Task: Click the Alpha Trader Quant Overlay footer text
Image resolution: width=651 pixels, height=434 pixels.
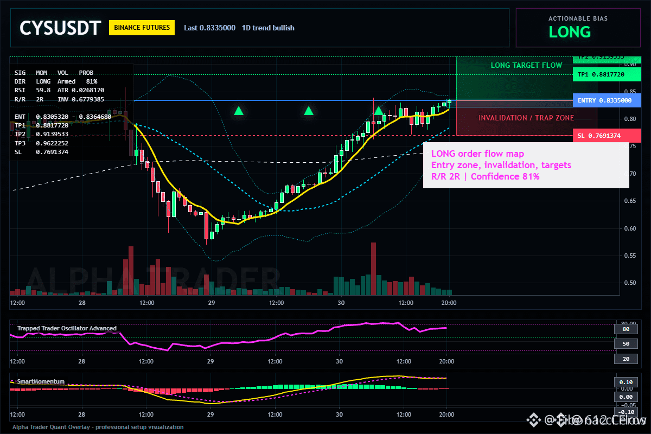Action: pyautogui.click(x=98, y=427)
